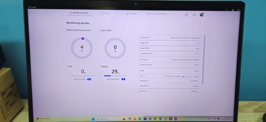Viewport: 266px width, 122px height.
Task: Select the Zegar GPU row
Action: 170,43
